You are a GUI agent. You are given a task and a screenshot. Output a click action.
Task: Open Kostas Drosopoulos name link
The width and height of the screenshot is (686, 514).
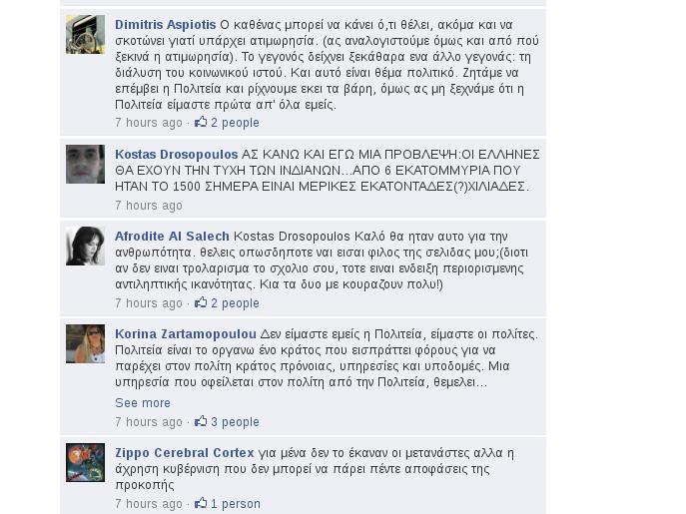(177, 155)
